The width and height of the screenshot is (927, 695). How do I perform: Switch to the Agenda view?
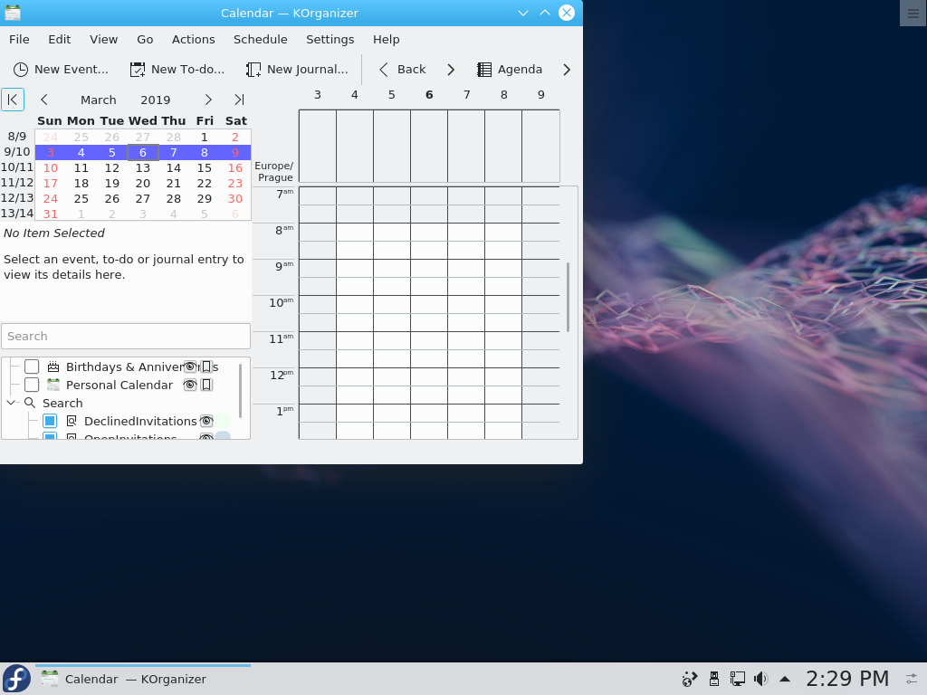(511, 69)
